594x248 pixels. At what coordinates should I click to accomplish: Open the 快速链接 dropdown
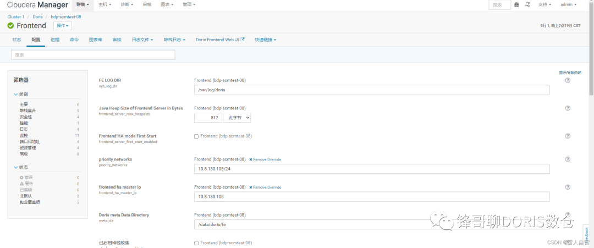[265, 40]
